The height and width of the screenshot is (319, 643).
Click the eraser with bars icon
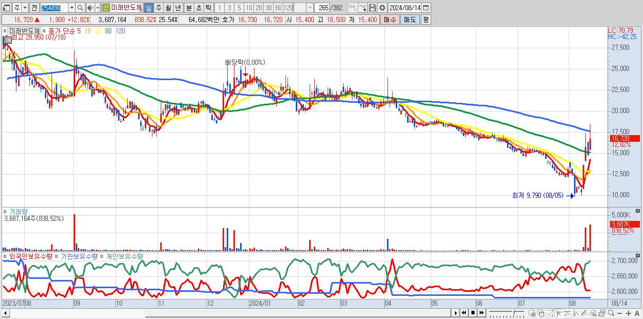593,313
